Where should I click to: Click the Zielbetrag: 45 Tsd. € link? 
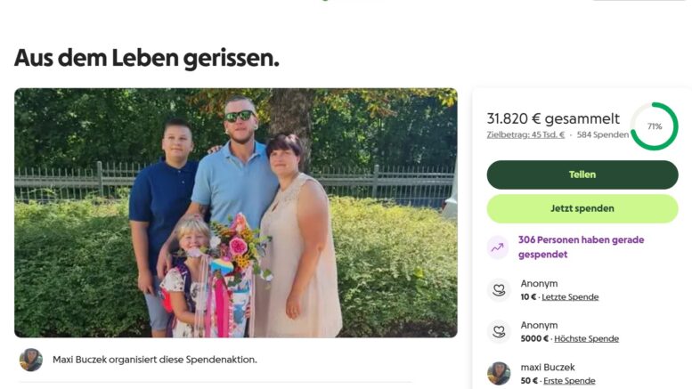[525, 134]
